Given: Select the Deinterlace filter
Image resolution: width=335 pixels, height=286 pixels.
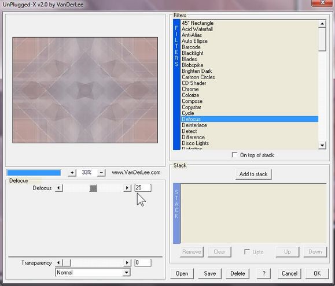Looking at the screenshot, I should (x=249, y=125).
